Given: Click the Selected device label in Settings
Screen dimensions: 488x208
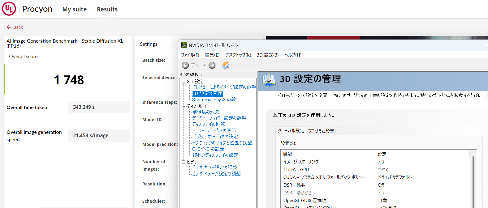Looking at the screenshot, I should coord(159,78).
